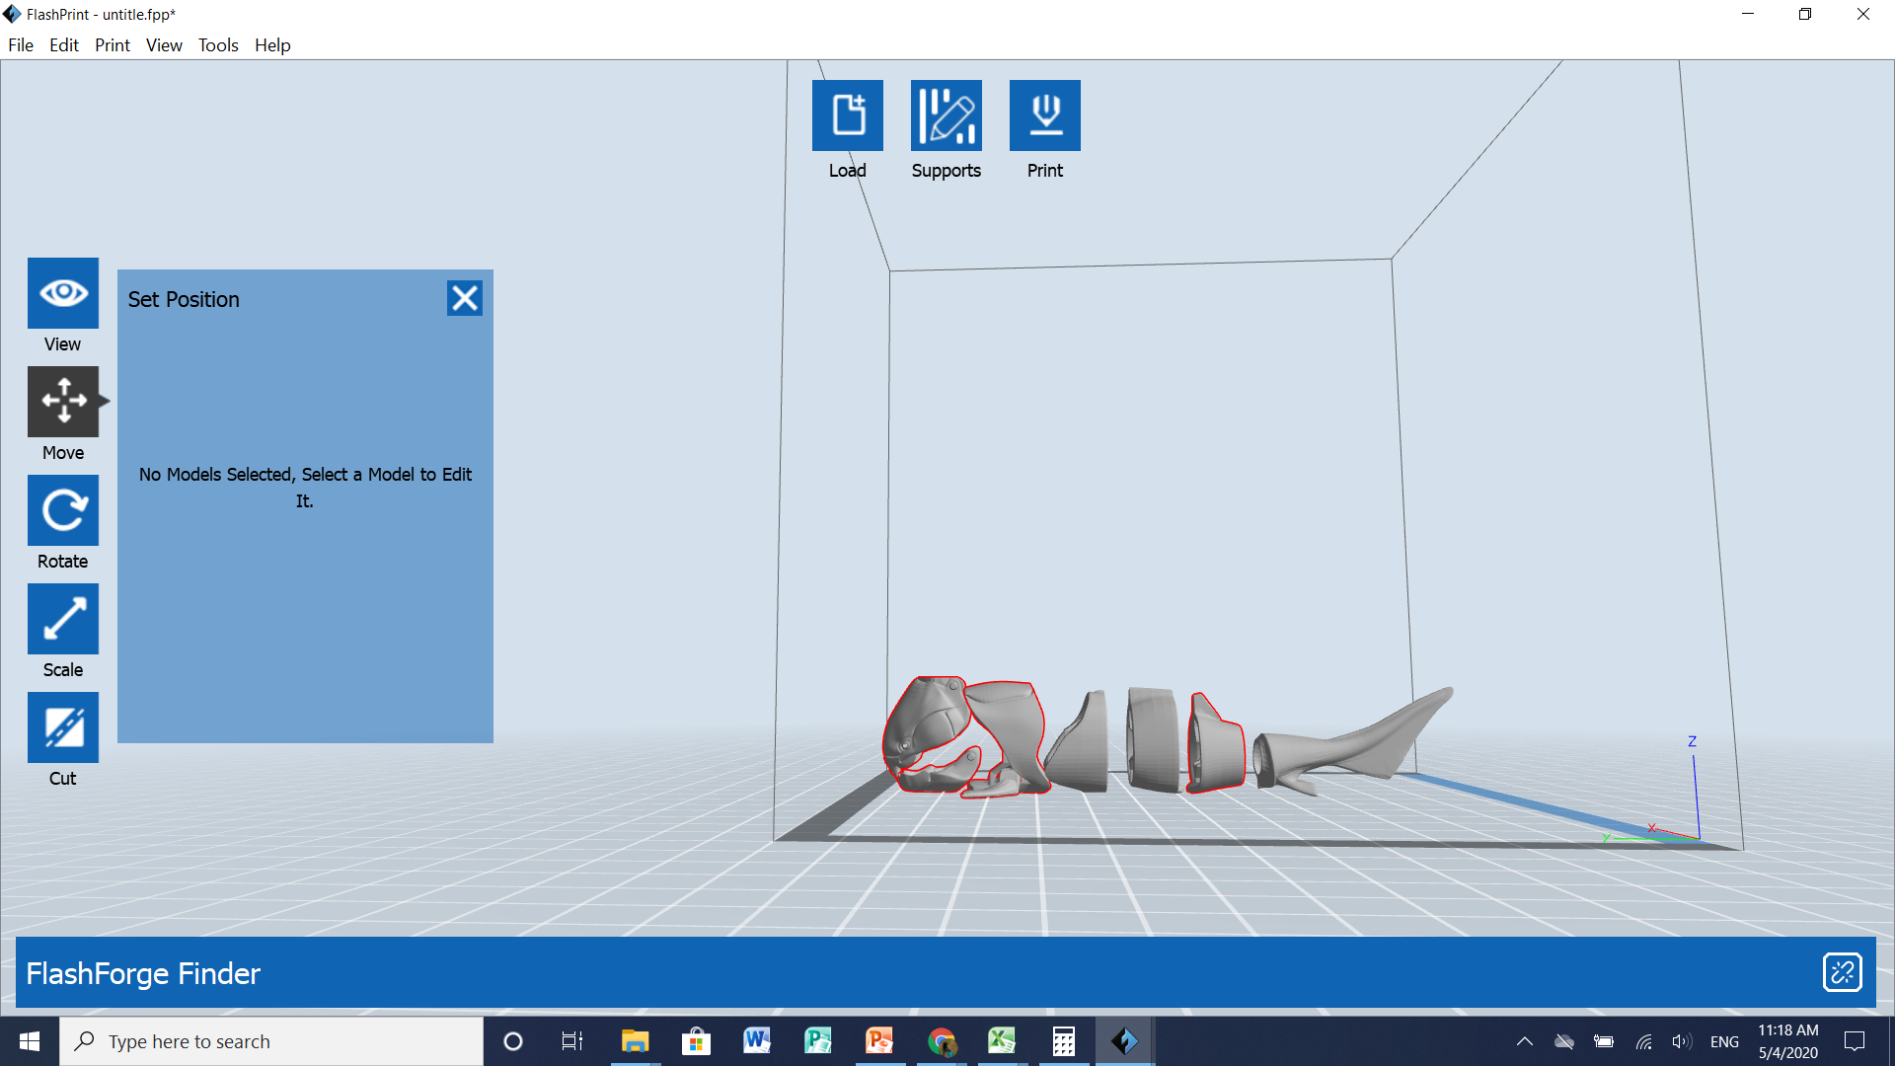The image size is (1895, 1066).
Task: Expand the View menu
Action: (164, 45)
